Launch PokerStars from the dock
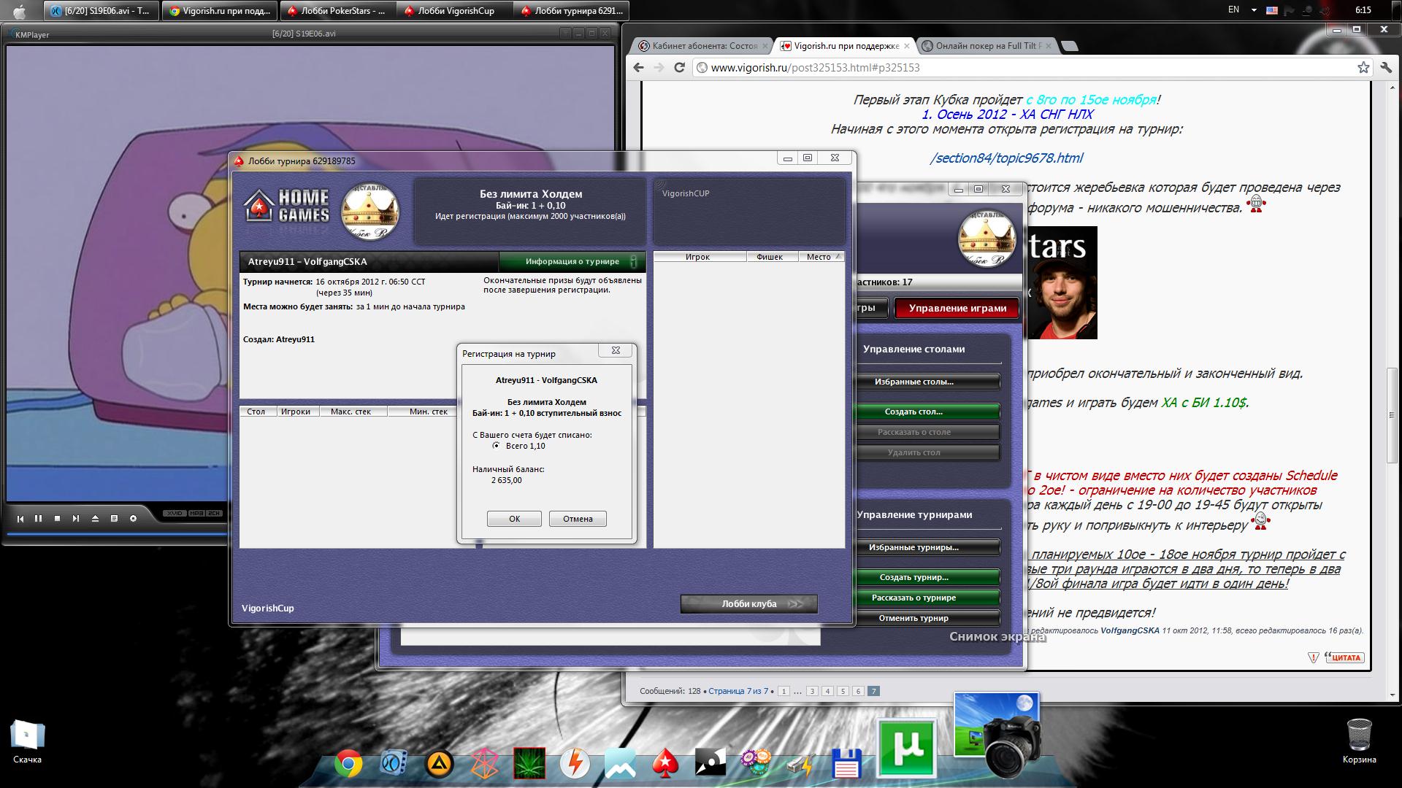 (x=664, y=764)
